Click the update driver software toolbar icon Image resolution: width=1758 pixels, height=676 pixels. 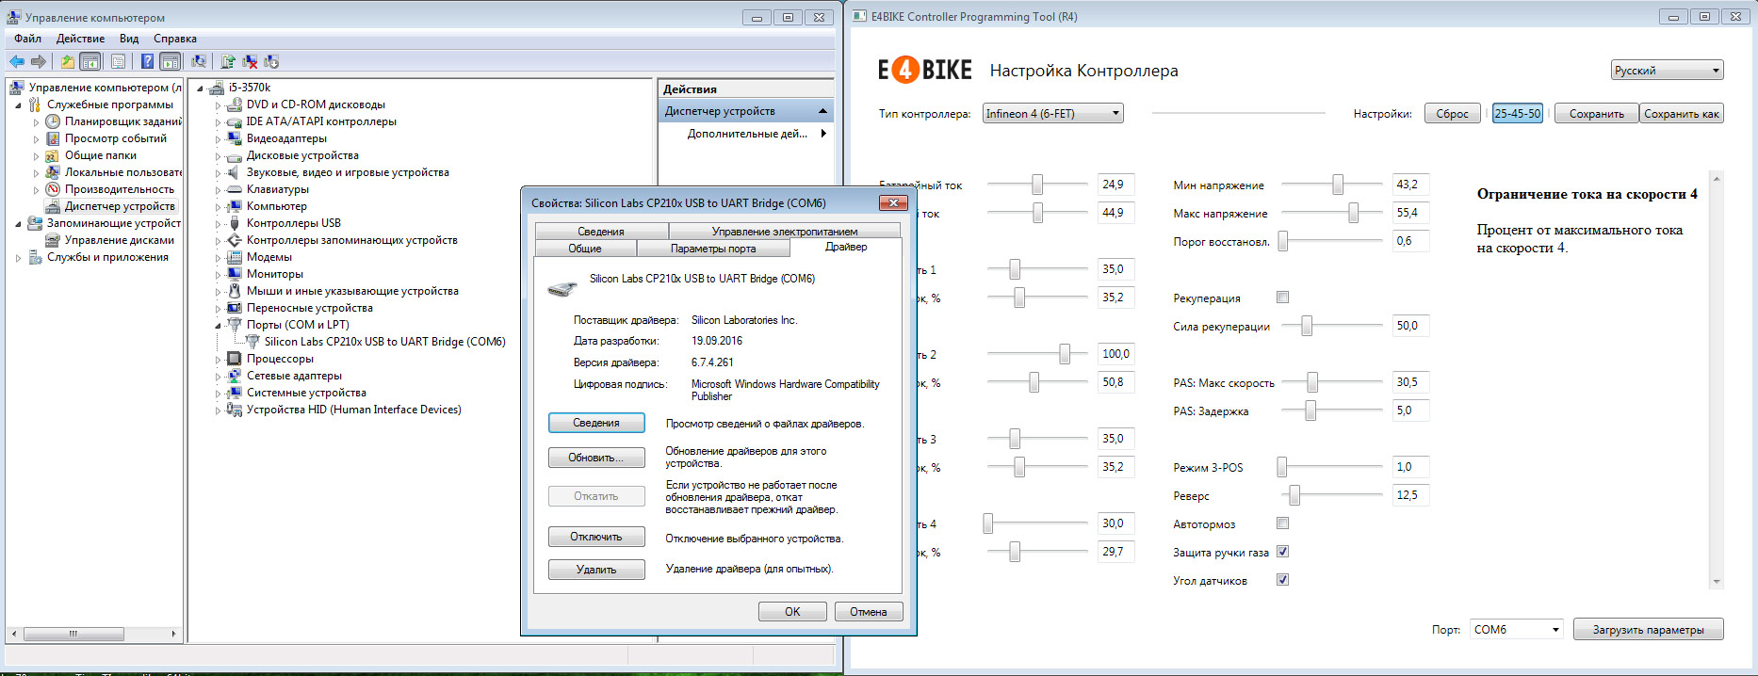coord(228,62)
